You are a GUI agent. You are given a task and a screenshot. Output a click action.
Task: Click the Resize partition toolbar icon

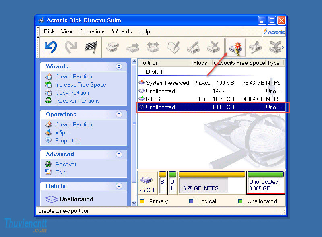153,47
